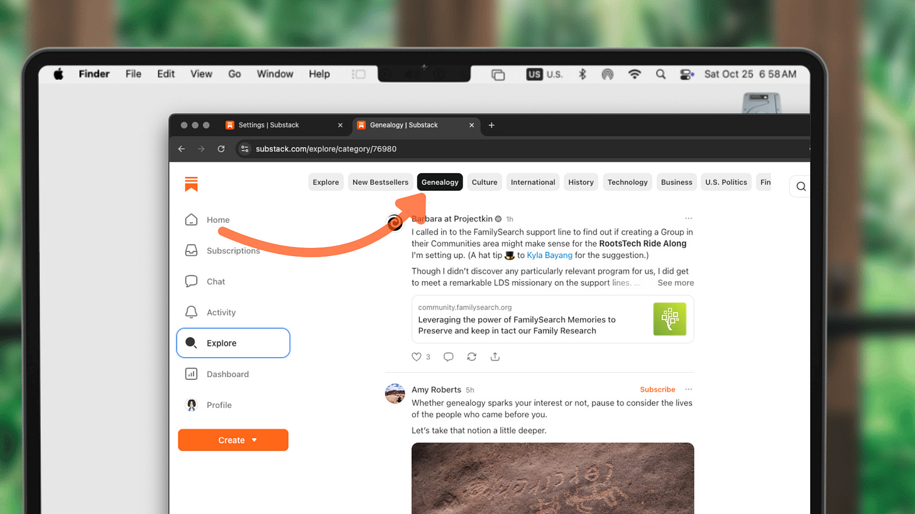
Task: Click the FamilySearch tree thumbnail
Action: point(669,319)
